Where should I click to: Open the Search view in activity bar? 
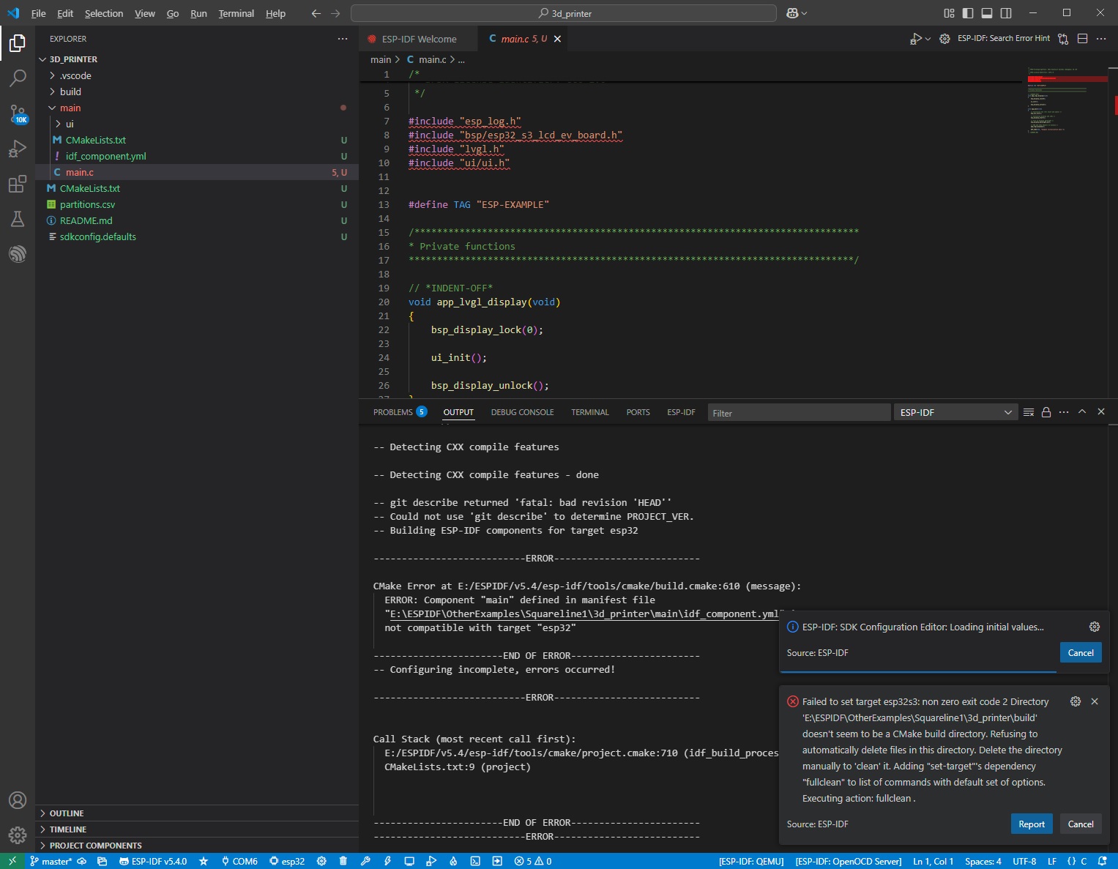(18, 78)
